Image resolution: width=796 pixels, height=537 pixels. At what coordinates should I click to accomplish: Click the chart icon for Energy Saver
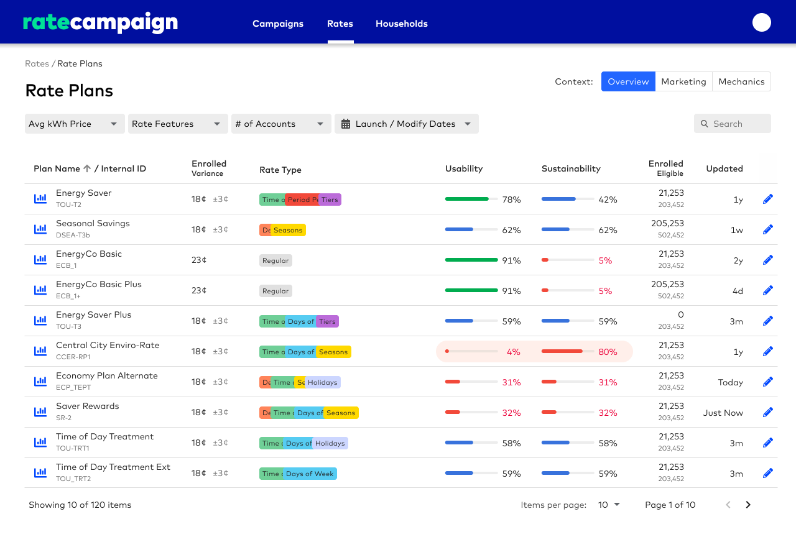tap(40, 199)
